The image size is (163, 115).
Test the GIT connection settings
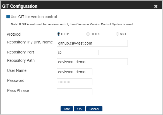pos(67,109)
